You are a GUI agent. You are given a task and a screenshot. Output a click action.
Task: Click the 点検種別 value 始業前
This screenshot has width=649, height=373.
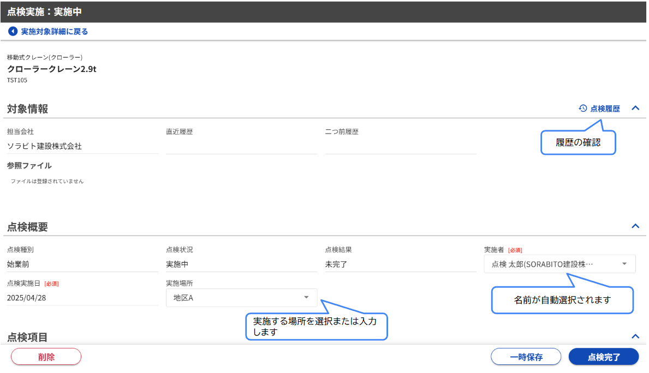click(19, 264)
